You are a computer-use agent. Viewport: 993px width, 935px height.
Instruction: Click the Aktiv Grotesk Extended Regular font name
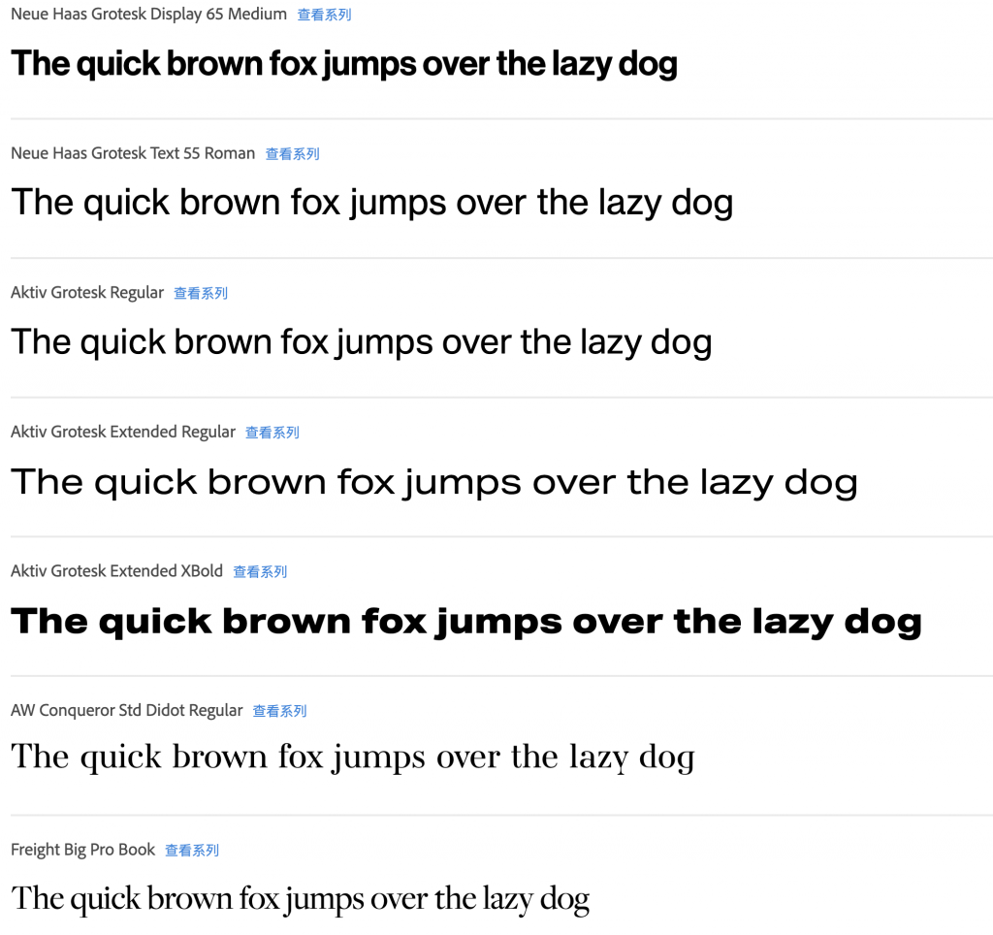tap(123, 432)
